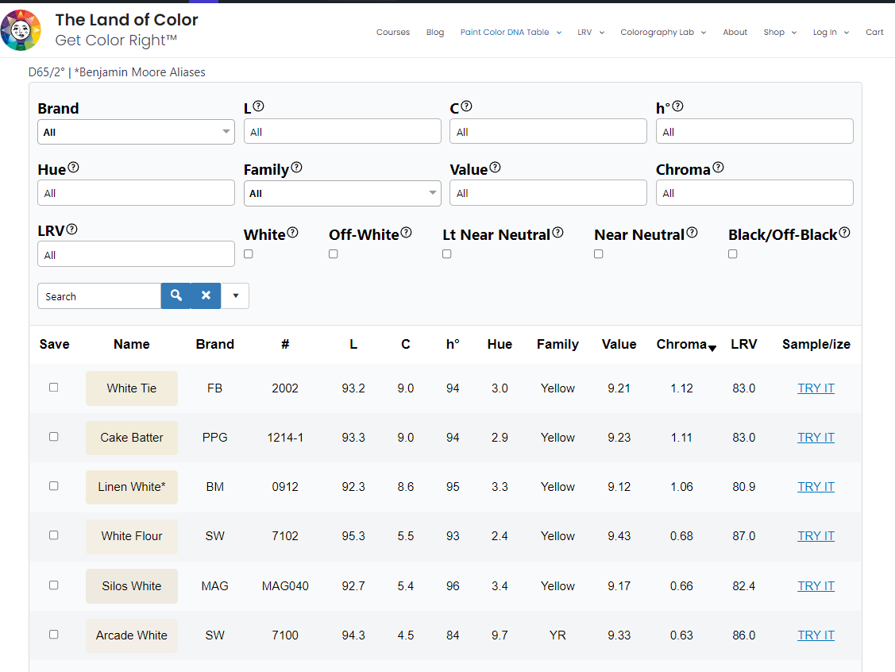
Task: Execute search with the magnifier icon
Action: pyautogui.click(x=176, y=295)
